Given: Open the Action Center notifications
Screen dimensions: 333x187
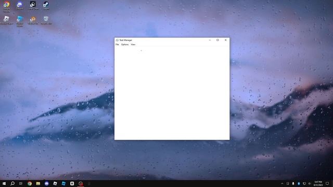Looking at the screenshot, I should pos(327,183).
